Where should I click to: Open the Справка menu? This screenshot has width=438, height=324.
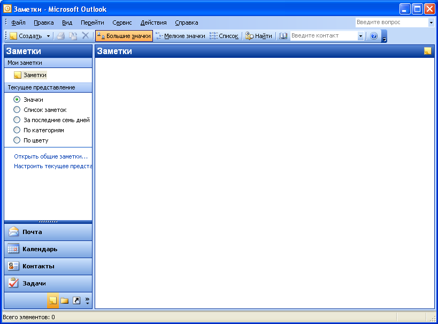(186, 22)
